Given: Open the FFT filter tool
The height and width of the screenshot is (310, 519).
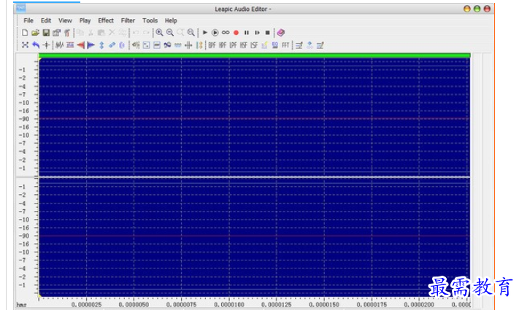Looking at the screenshot, I should [x=285, y=45].
